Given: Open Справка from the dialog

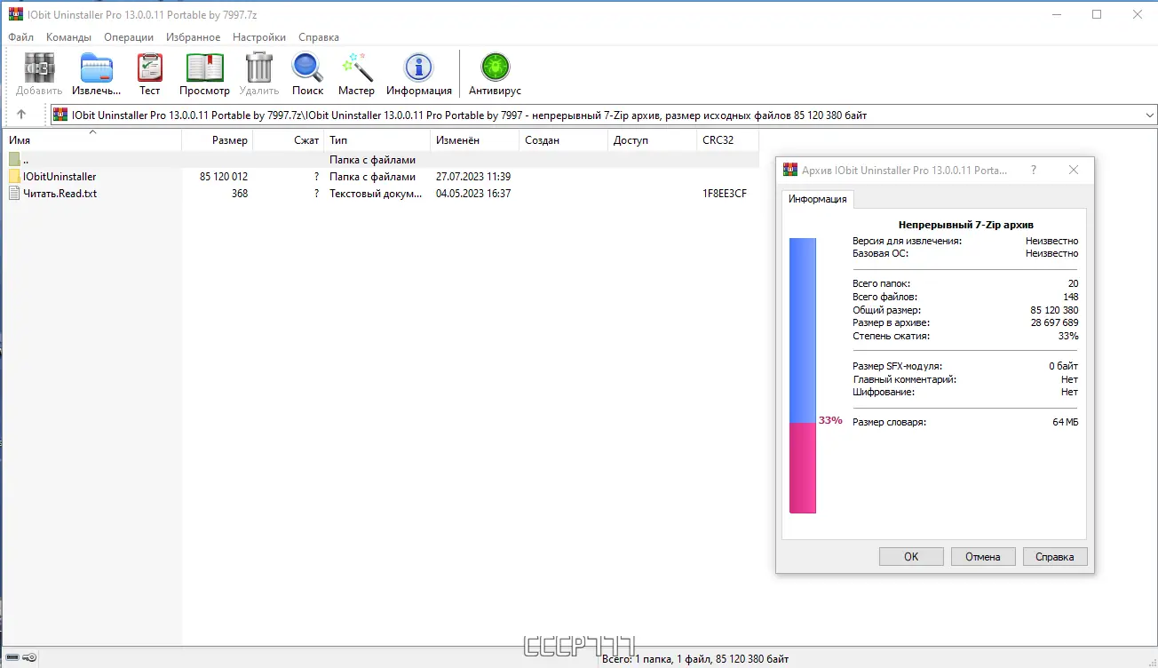Looking at the screenshot, I should coord(1055,555).
